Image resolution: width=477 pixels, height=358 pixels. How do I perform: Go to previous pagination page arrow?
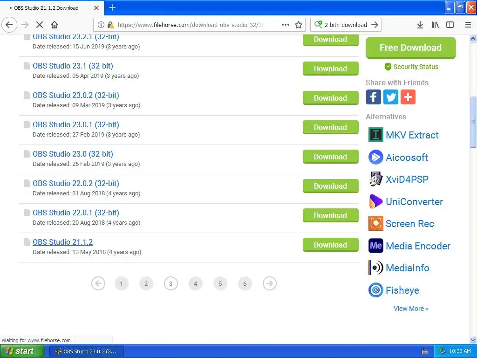point(98,284)
